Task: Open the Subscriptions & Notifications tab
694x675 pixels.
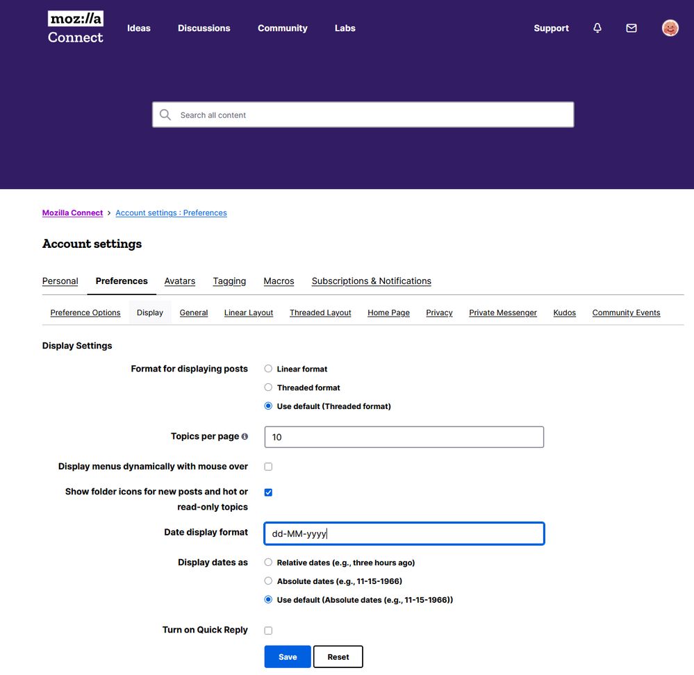Action: (371, 281)
